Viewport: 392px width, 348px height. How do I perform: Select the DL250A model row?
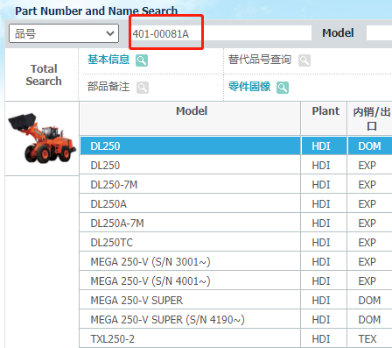[235, 203]
